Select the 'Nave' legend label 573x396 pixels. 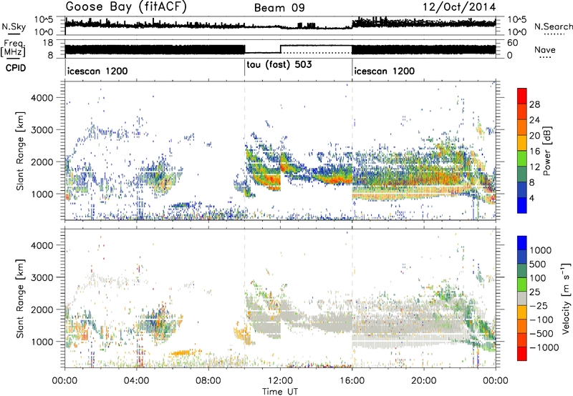pyautogui.click(x=545, y=50)
